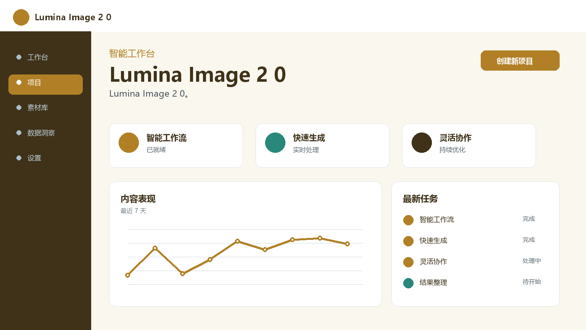Screen dimensions: 586x330
Task: Click the gold 智能工作流 card icon
Action: (129, 142)
